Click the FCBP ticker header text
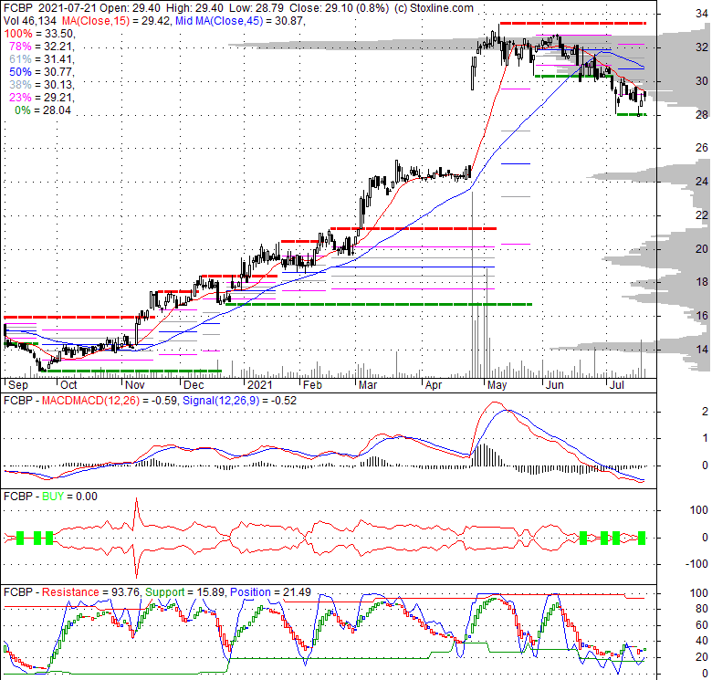This screenshot has height=680, width=712. (18, 8)
